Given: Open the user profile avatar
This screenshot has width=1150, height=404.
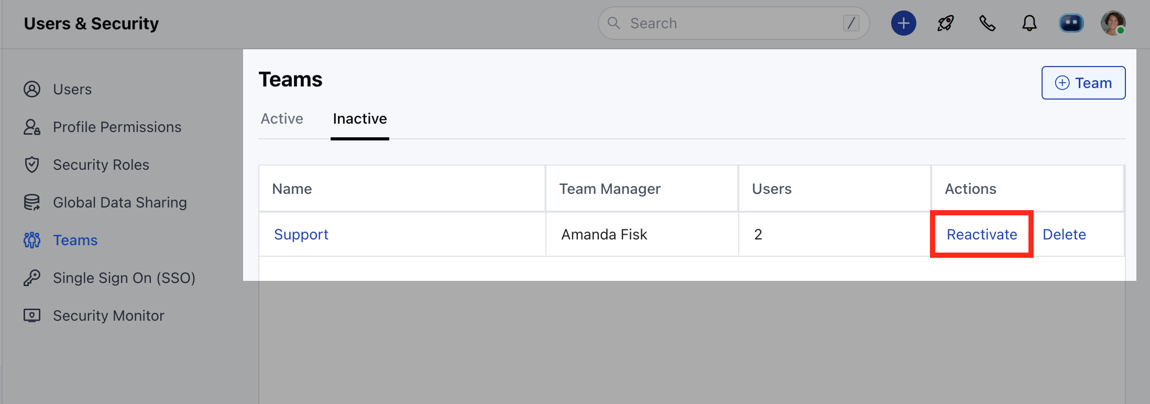Looking at the screenshot, I should tap(1113, 24).
